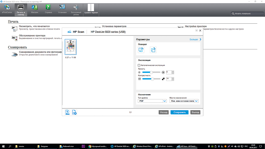The image size is (265, 149).
Task: Open Установка параметров link
Action: [114, 26]
